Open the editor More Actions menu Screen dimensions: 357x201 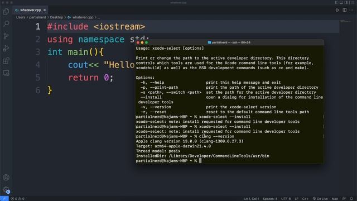pyautogui.click(x=351, y=10)
